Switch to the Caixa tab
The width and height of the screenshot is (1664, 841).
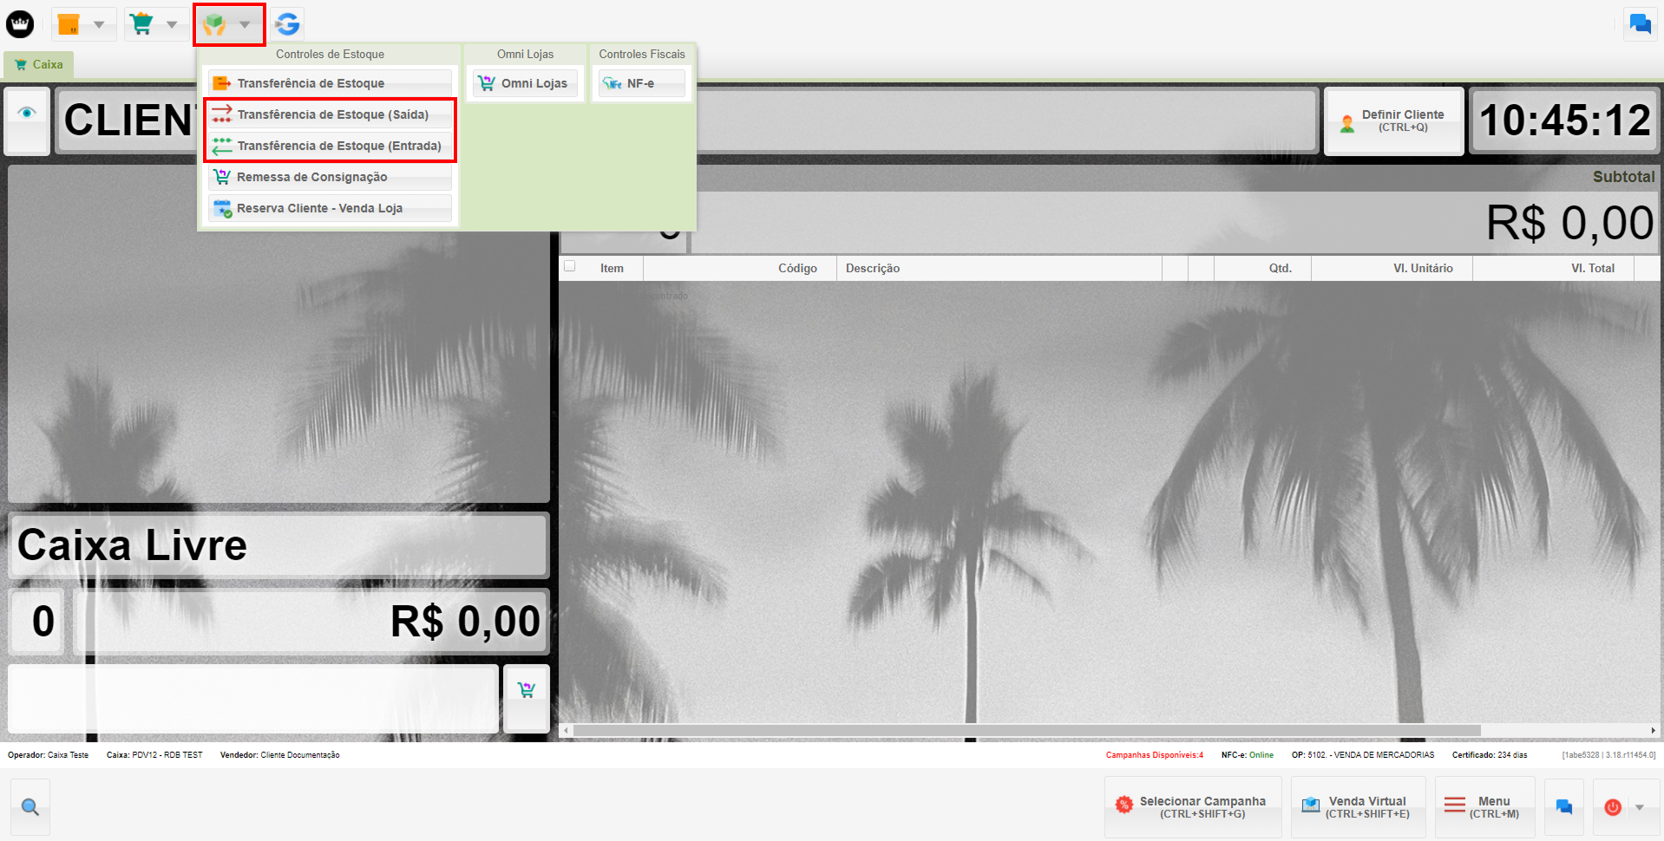coord(39,64)
